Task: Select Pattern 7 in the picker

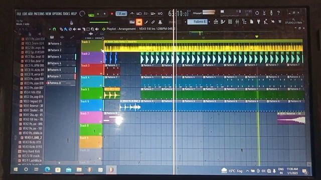Action: (61, 76)
